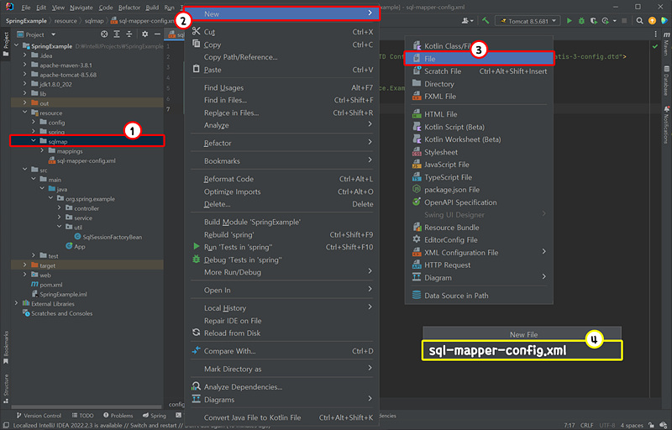This screenshot has width=672, height=430.
Task: Click editor tabs three-dot options icon
Action: coord(655,34)
